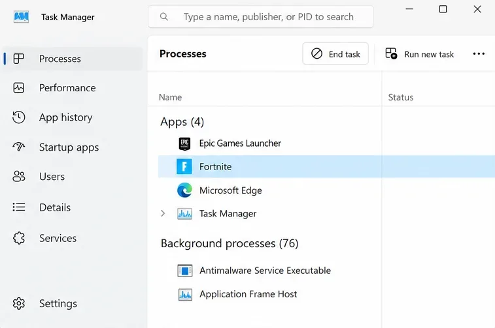The image size is (495, 328).
Task: Click the Services puzzle icon
Action: point(18,238)
